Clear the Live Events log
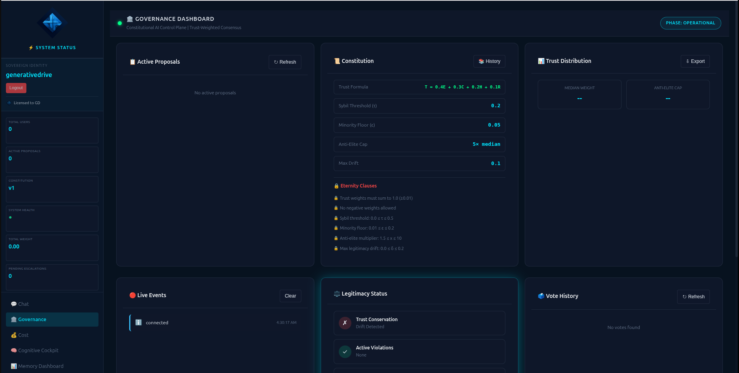Screen dimensions: 739x373 (x=290, y=296)
